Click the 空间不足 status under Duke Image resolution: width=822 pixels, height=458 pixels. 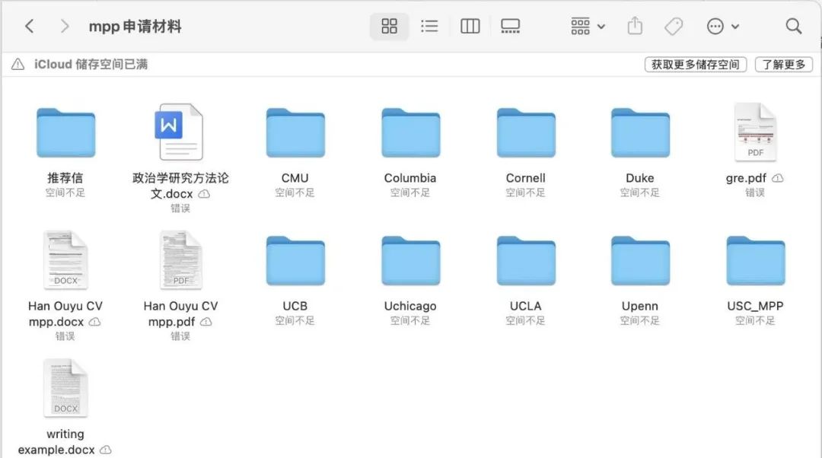[x=640, y=192]
